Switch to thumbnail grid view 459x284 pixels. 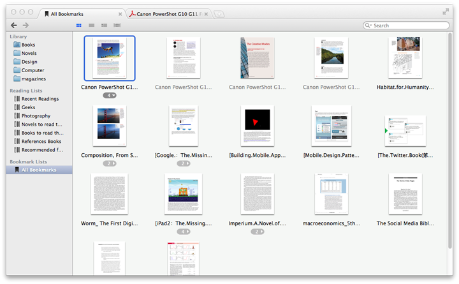79,25
